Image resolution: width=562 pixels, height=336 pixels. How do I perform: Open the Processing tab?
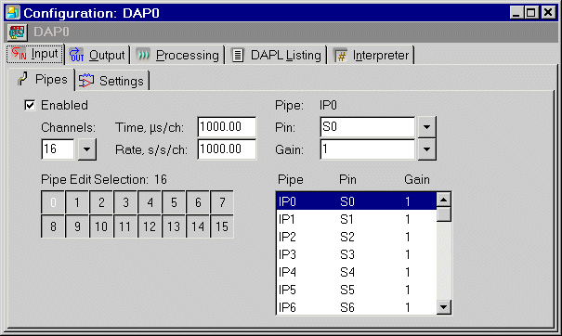tap(177, 55)
